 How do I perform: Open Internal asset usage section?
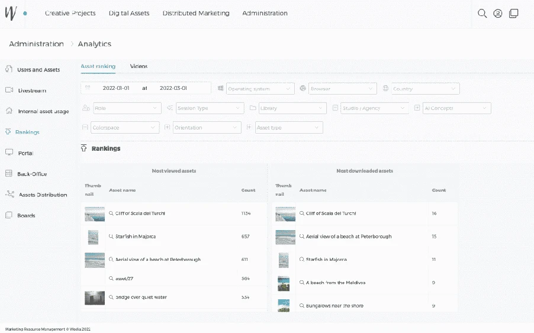tap(43, 111)
